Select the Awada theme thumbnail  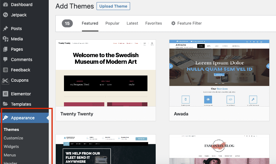coord(219,73)
